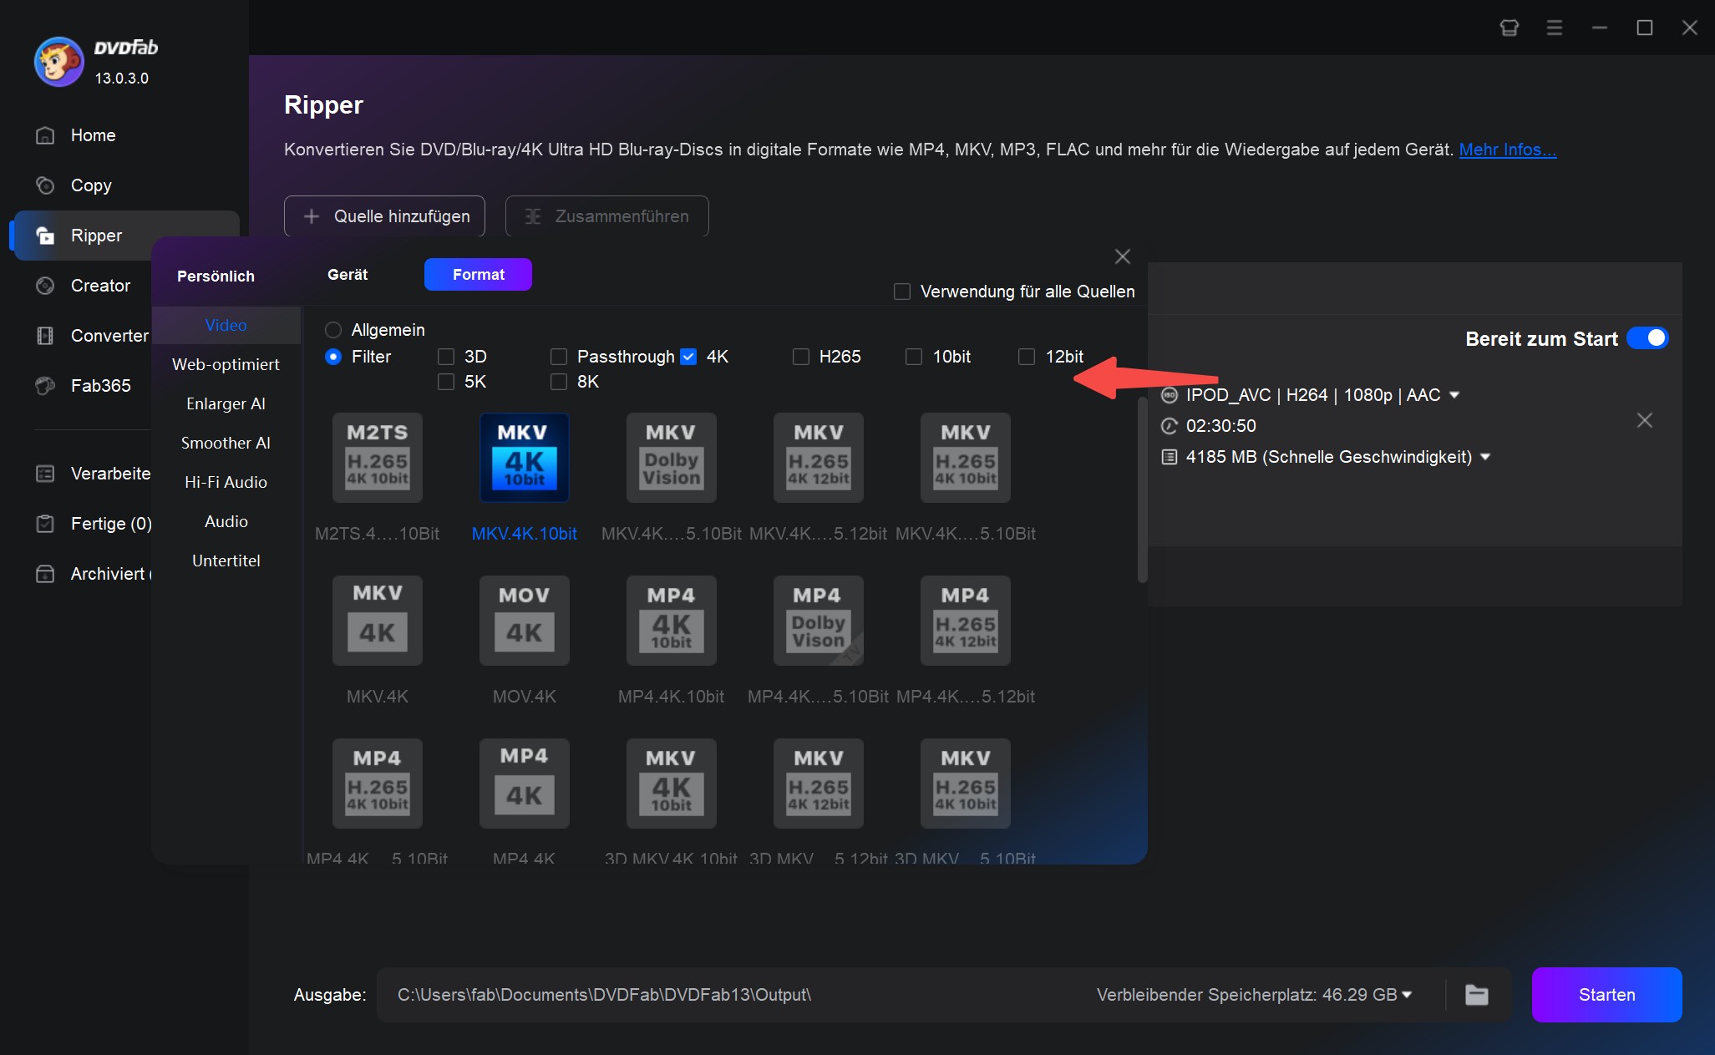Click the DVDFab mascot logo
This screenshot has width=1715, height=1055.
[x=58, y=62]
